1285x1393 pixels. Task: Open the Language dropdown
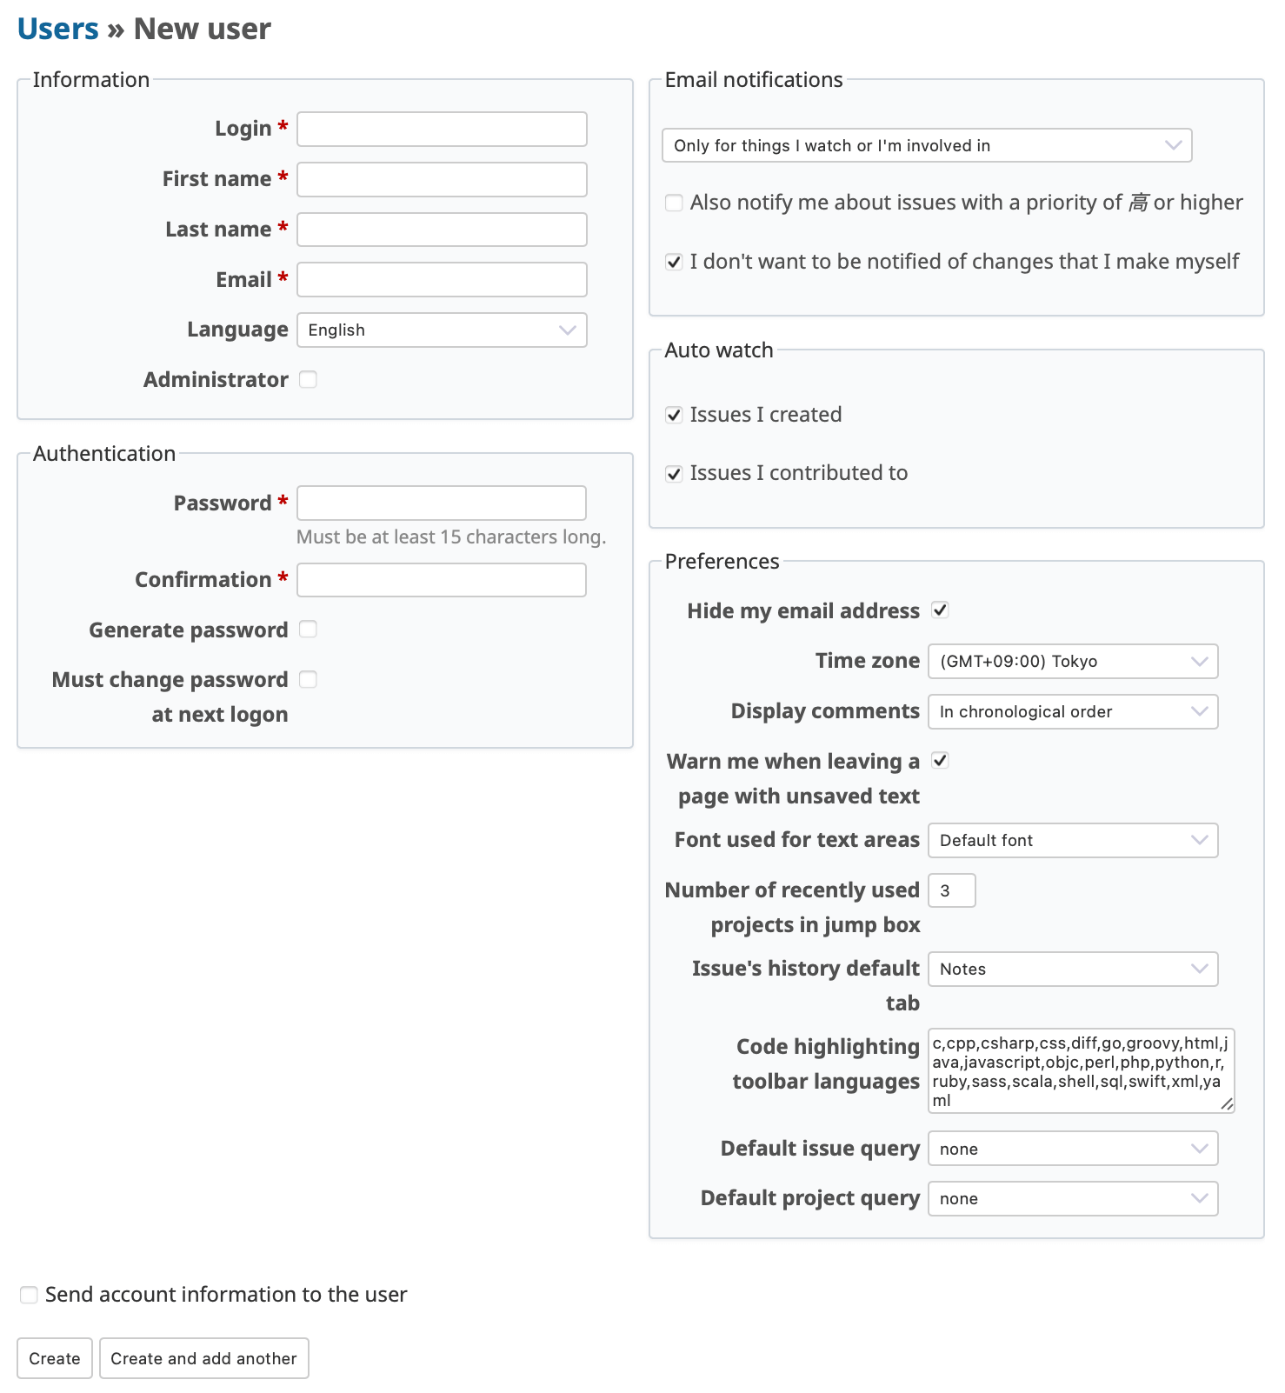(442, 330)
